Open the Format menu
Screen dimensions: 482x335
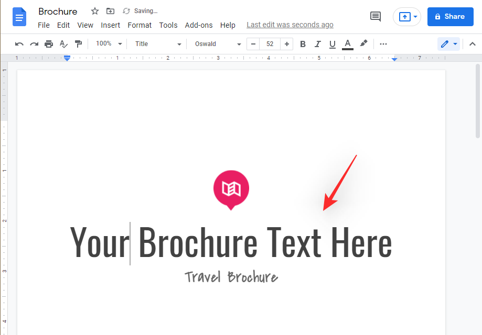[x=140, y=25]
